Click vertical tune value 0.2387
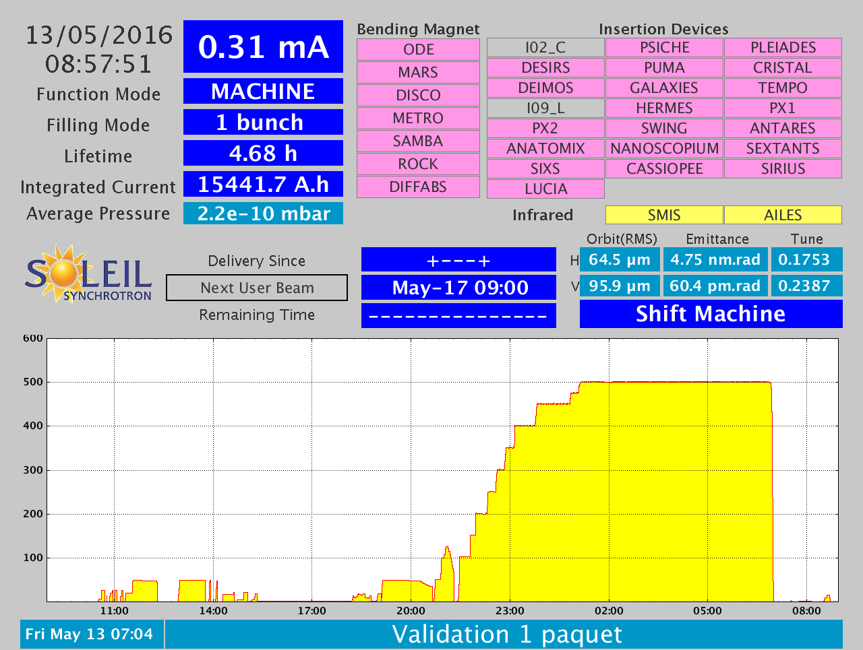Screen dimensions: 863x650 coord(806,286)
